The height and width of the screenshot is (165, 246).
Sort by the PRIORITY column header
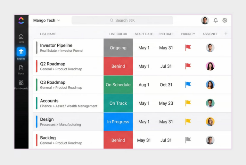pos(188,34)
